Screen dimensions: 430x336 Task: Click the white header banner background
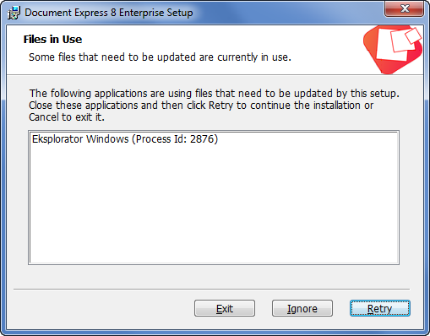[x=186, y=50]
